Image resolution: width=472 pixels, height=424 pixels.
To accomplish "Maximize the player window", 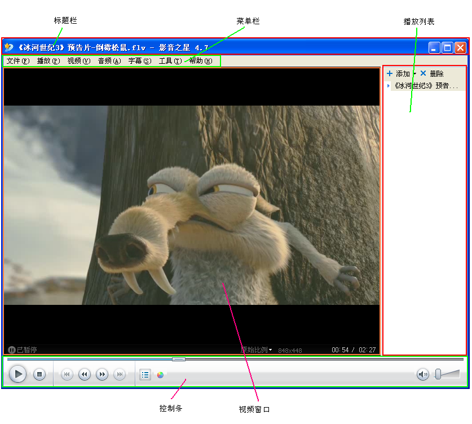I will 447,47.
